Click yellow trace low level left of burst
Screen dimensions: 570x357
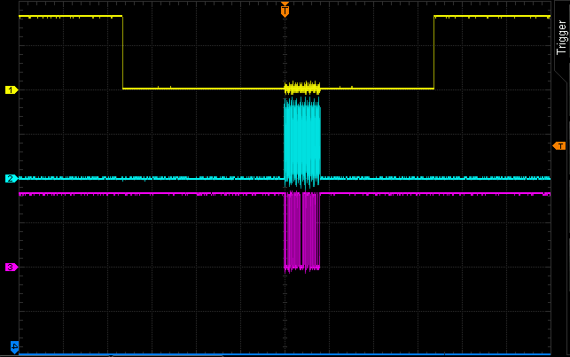pyautogui.click(x=204, y=89)
